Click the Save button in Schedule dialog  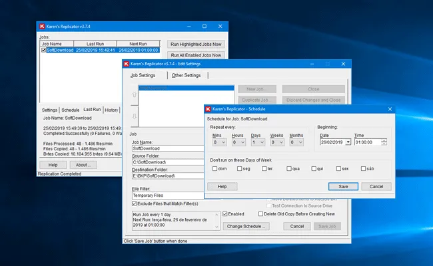click(x=343, y=187)
